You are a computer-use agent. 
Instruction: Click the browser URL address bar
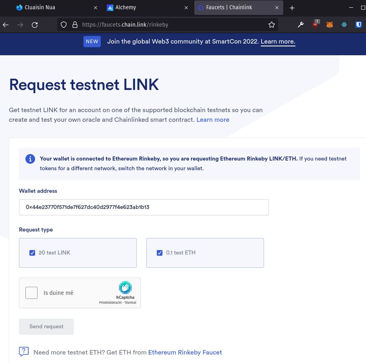(167, 25)
